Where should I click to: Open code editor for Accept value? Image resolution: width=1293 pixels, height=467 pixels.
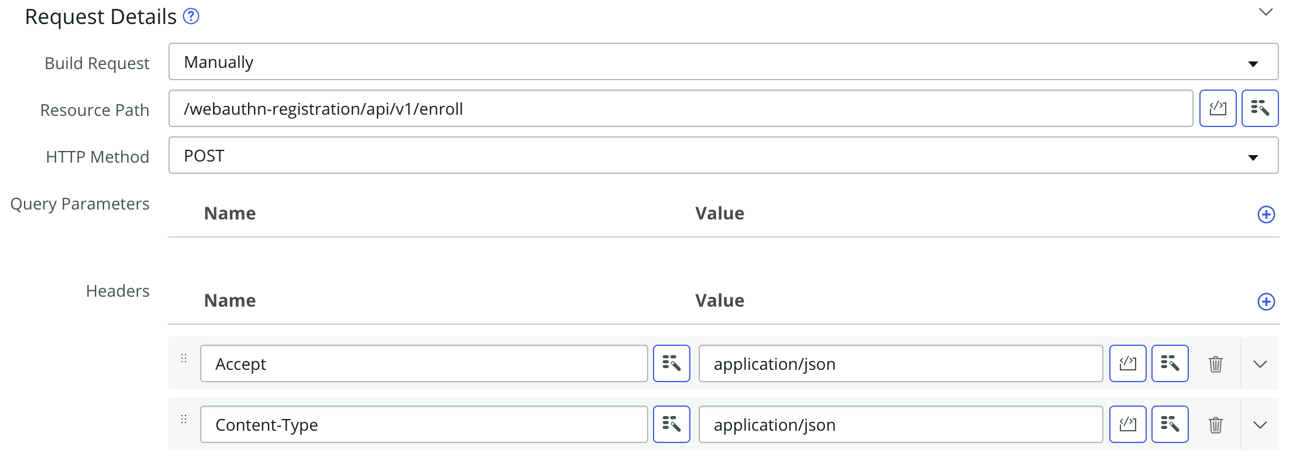[x=1127, y=363]
